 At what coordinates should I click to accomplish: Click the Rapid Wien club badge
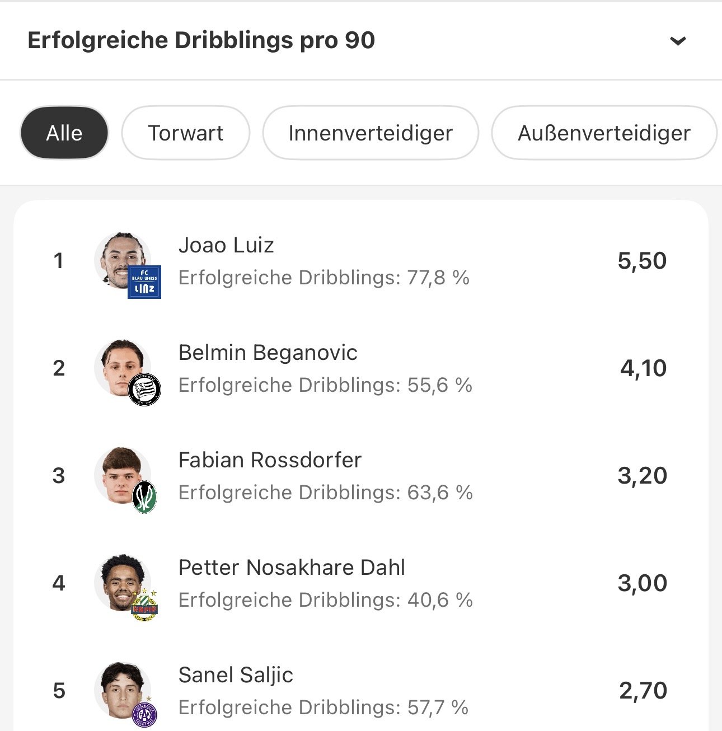coord(144,605)
